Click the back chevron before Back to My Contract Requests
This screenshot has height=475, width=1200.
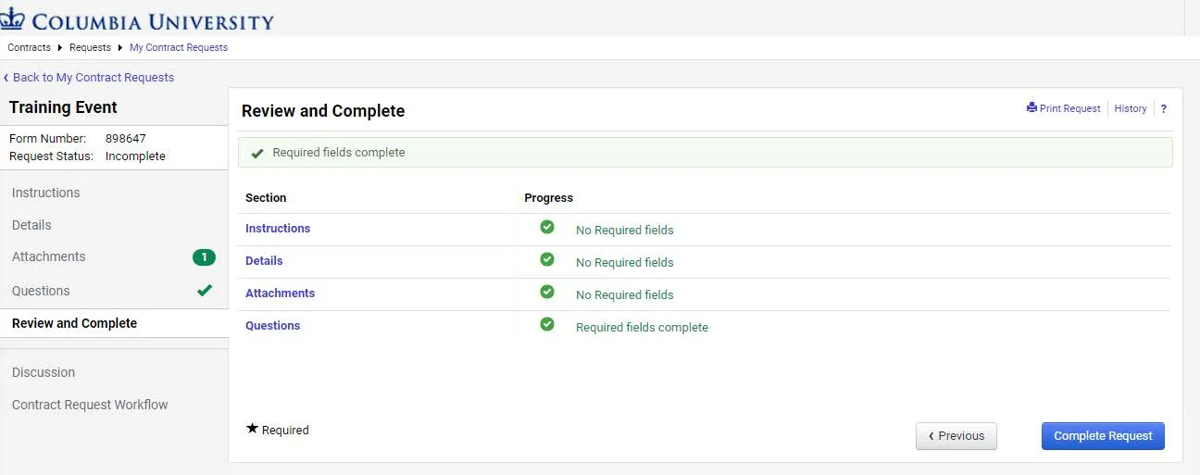click(6, 78)
